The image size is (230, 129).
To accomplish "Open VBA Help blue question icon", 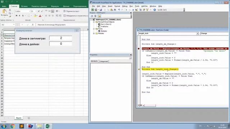I will pos(155,10).
